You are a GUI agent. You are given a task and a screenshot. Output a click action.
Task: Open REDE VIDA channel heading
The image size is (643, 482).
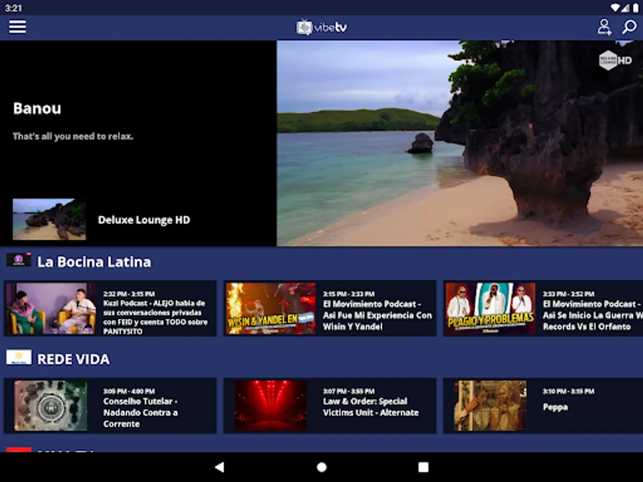(x=73, y=359)
